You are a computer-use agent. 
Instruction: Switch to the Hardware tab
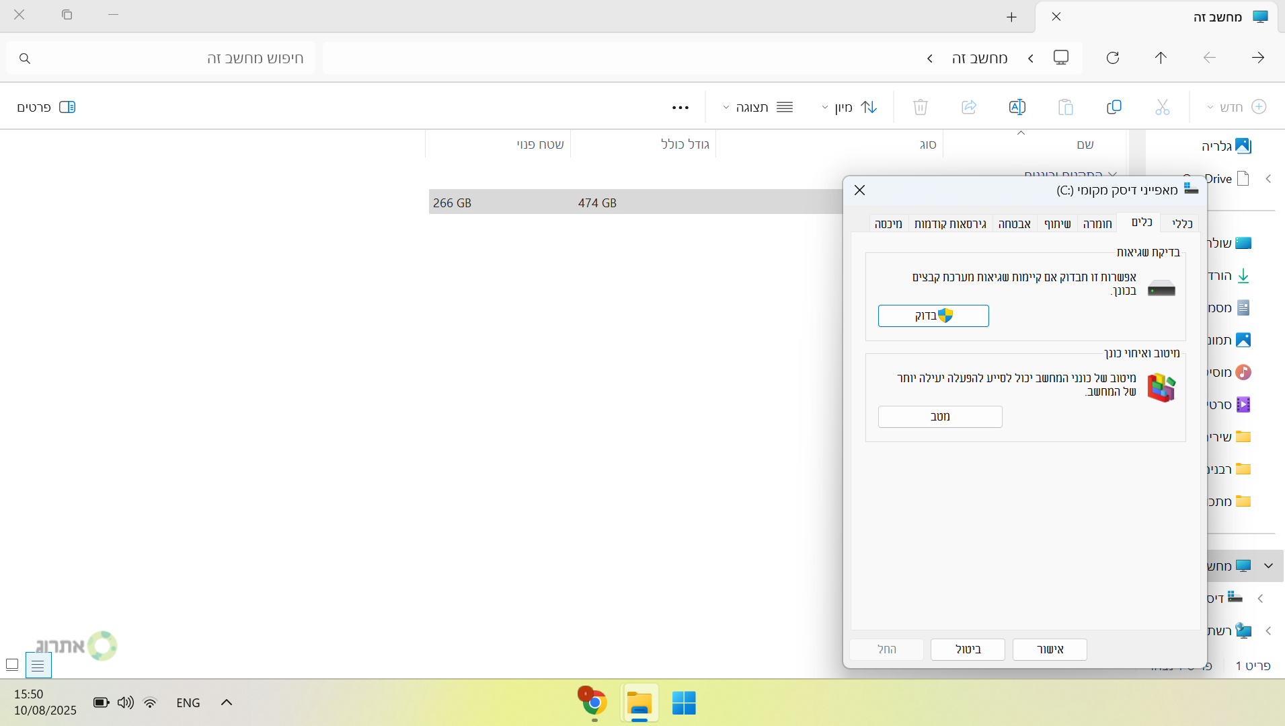pos(1097,224)
